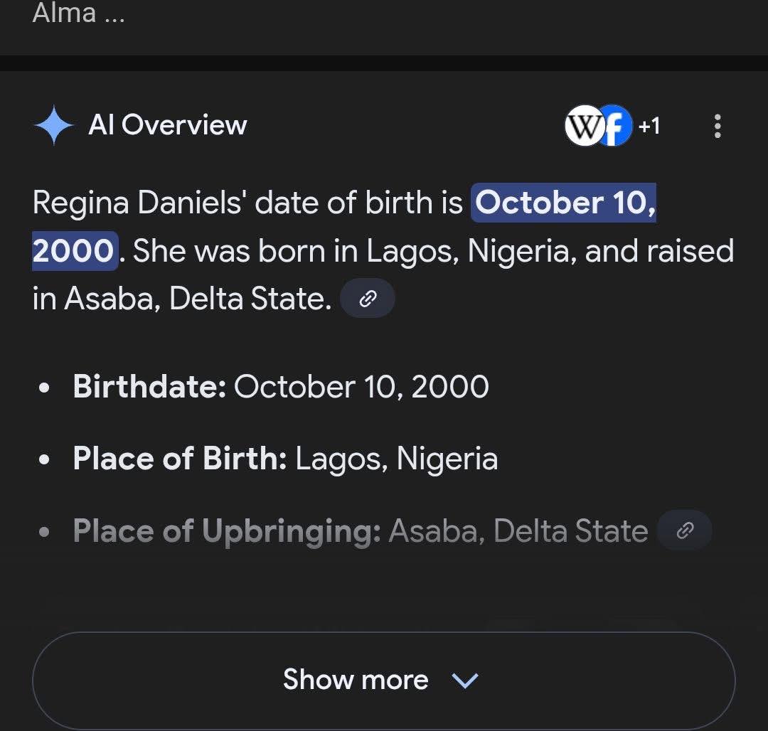
Task: Click the Place of Birth bullet entry
Action: [284, 459]
